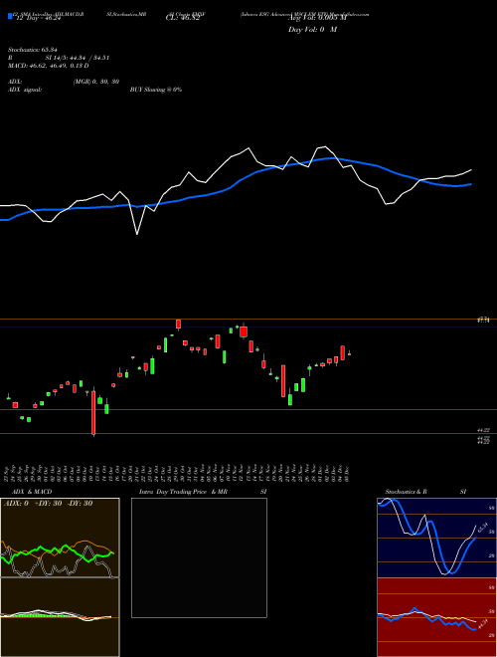Click the tall red candlestick reaching 44.22 low
The image size is (497, 657).
[x=93, y=413]
